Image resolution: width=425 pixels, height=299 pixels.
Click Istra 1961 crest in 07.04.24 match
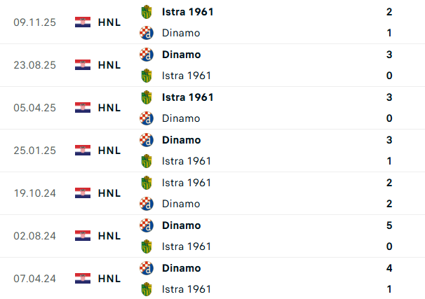[147, 288]
